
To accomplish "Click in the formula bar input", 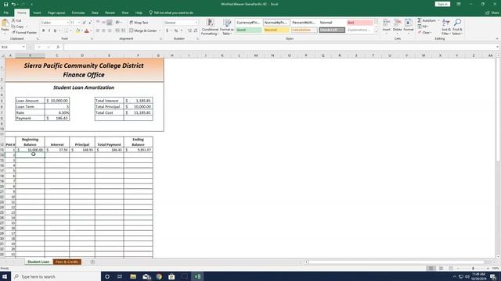I will 280,47.
